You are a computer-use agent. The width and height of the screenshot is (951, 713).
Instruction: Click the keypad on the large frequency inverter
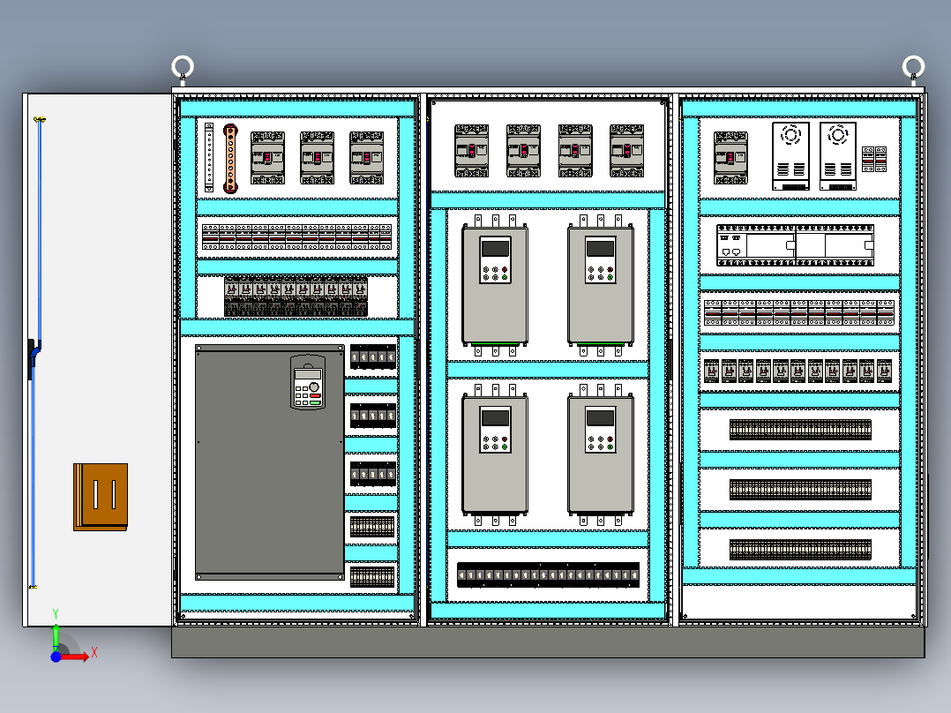coord(308,382)
